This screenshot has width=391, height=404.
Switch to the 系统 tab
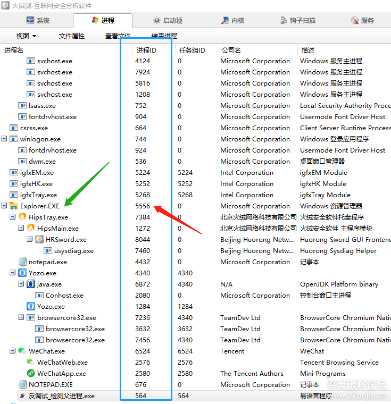click(x=38, y=20)
